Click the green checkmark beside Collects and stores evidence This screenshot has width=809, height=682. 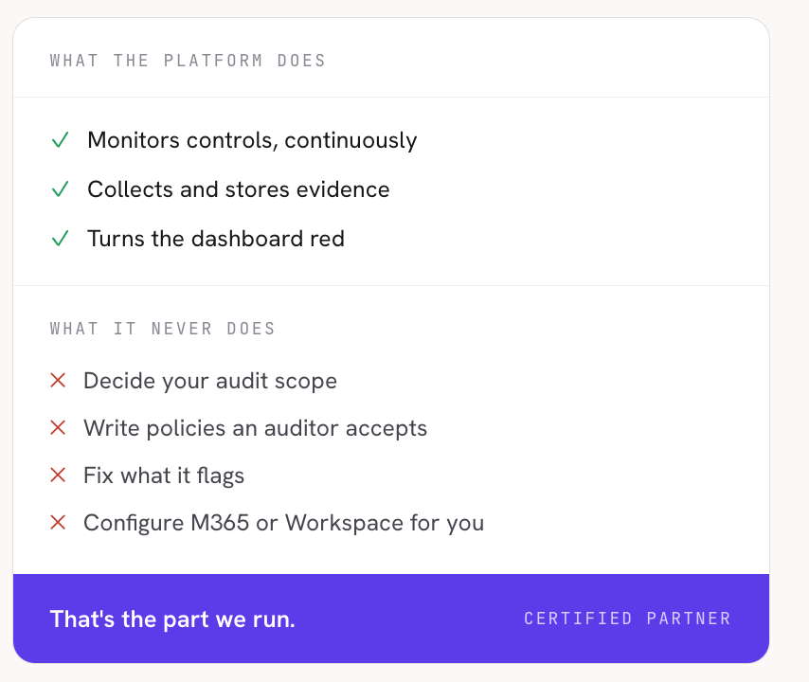(61, 189)
